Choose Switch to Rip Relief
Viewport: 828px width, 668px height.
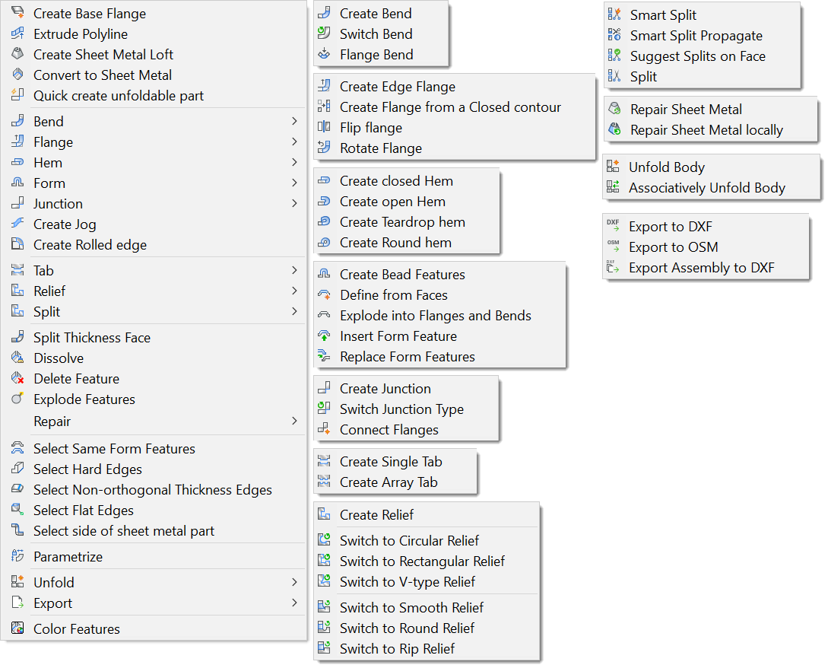pyautogui.click(x=397, y=649)
